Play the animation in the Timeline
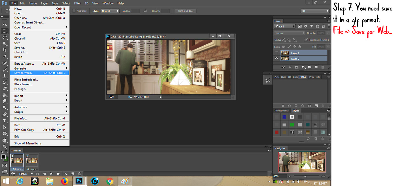406x186 pixels. pos(51,174)
